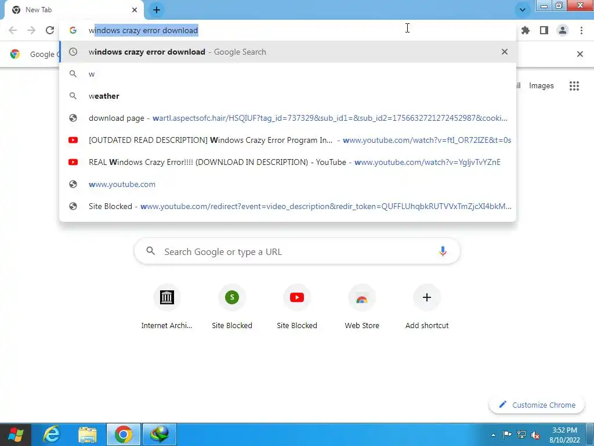Viewport: 594px width, 446px height.
Task: Open Windows Explorer folder in taskbar
Action: (x=88, y=434)
